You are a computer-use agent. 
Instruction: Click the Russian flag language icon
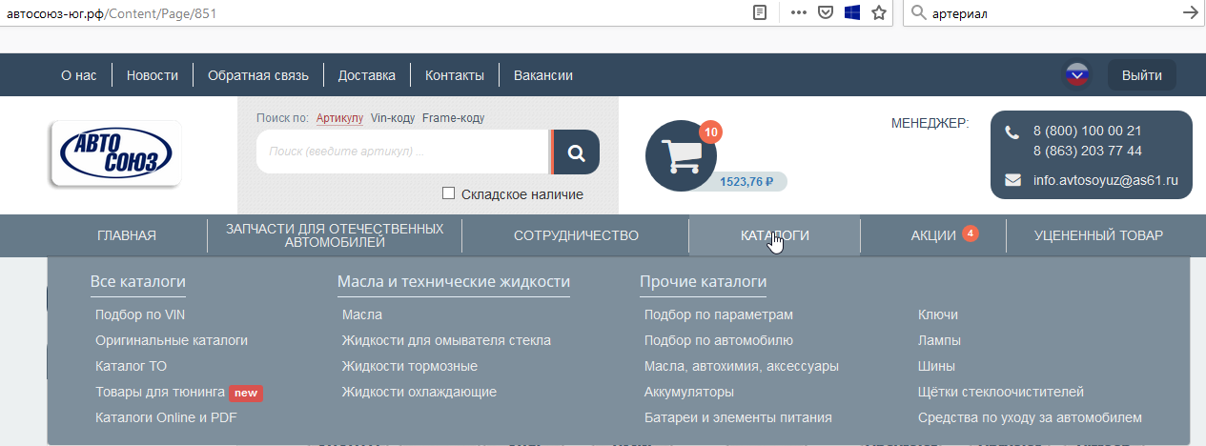1077,75
